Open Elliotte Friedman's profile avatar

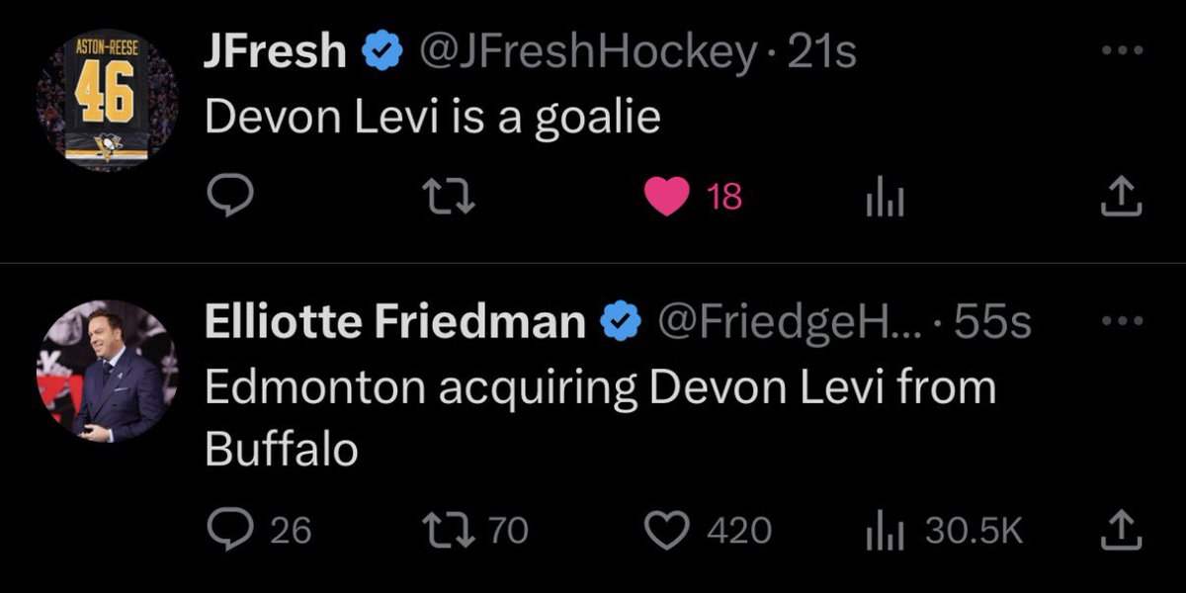pos(107,371)
